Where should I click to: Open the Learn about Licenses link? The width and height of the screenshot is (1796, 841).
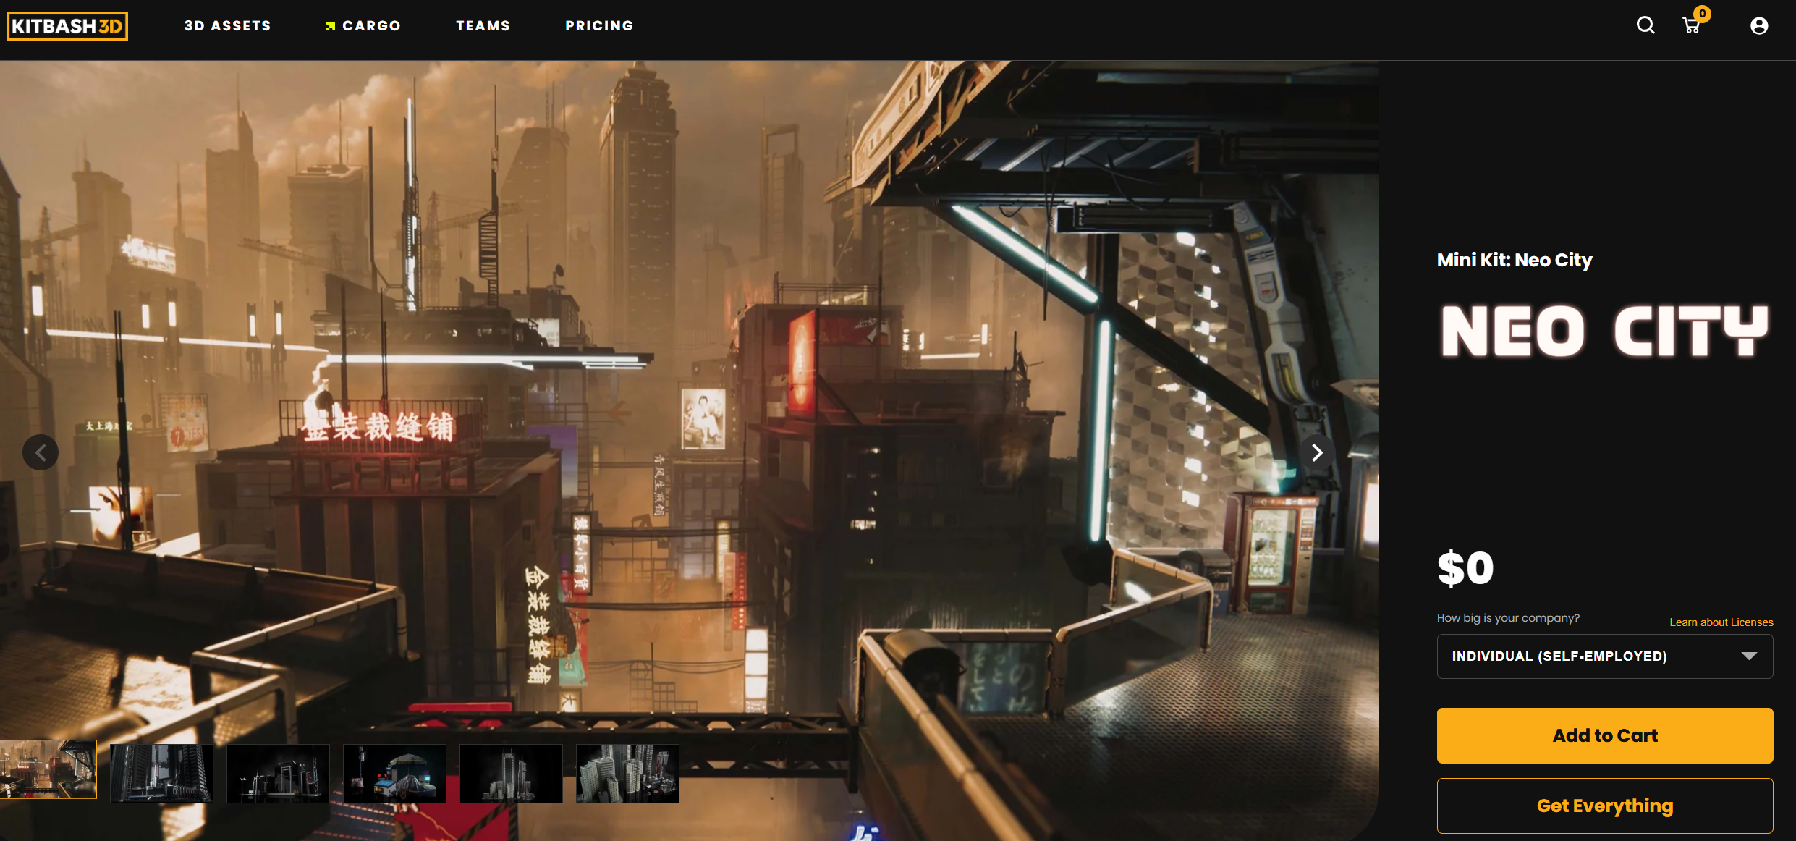pos(1721,622)
